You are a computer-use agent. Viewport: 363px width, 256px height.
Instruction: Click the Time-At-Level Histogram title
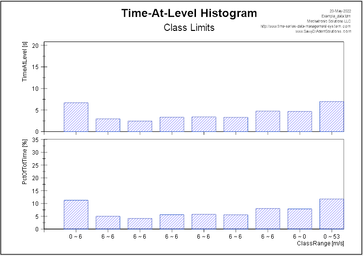189,13
